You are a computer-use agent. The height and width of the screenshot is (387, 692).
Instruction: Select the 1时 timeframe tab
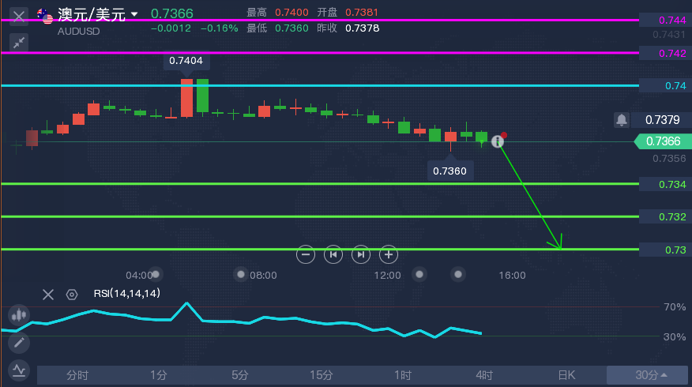pyautogui.click(x=403, y=375)
